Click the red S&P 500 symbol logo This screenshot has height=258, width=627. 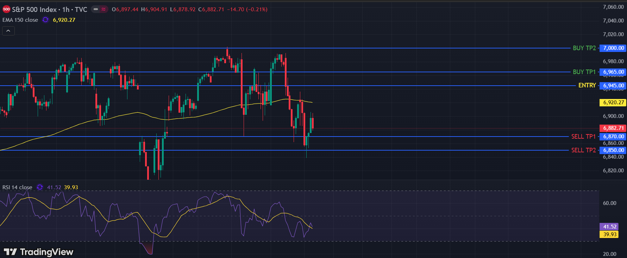(x=6, y=9)
